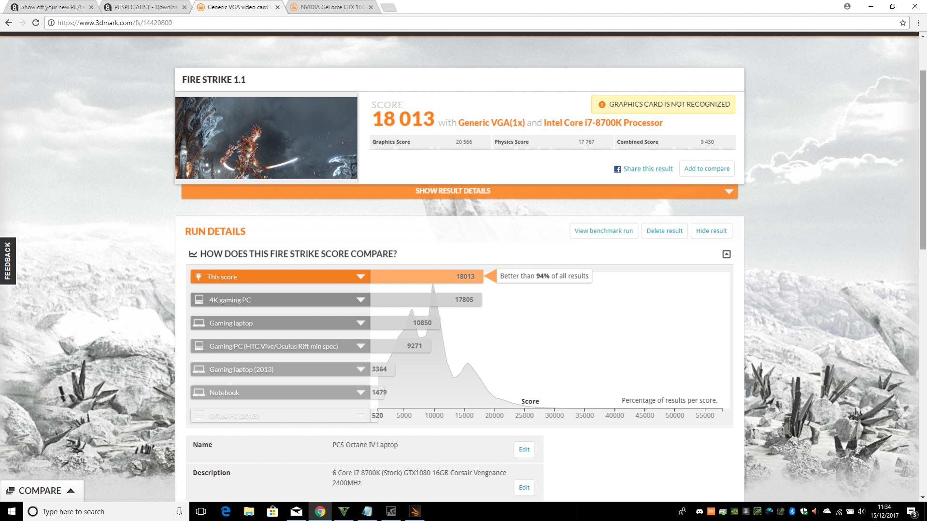Click the vertical page scrollbar
Viewport: 927px width, 521px height.
click(923, 159)
